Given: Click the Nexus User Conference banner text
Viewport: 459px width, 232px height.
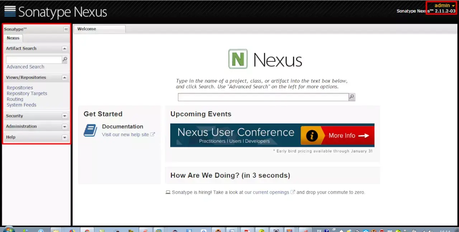Looking at the screenshot, I should (236, 132).
